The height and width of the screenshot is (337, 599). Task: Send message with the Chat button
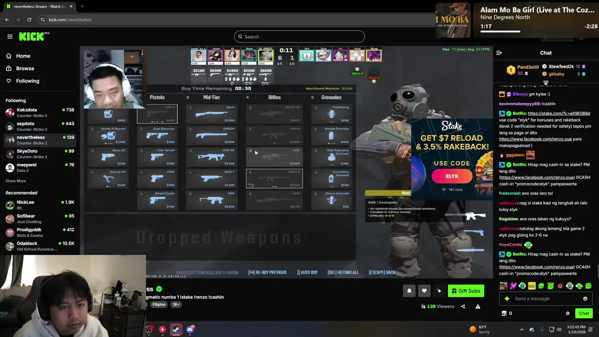tap(584, 313)
